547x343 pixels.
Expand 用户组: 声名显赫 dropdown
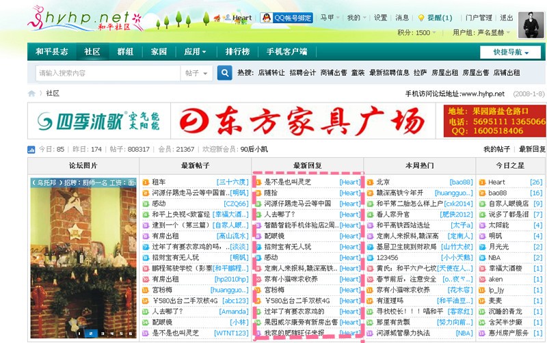tap(481, 32)
